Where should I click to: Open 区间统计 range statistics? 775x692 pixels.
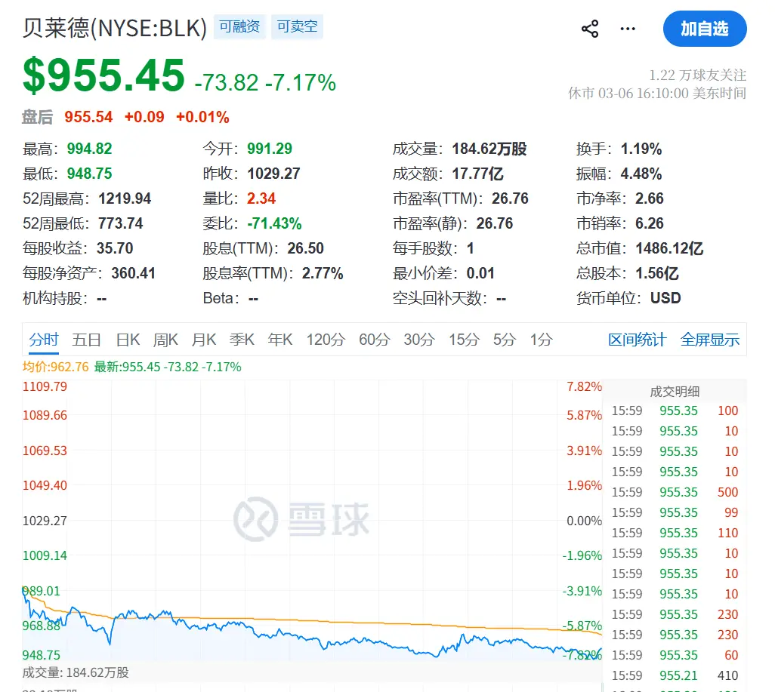click(x=637, y=340)
